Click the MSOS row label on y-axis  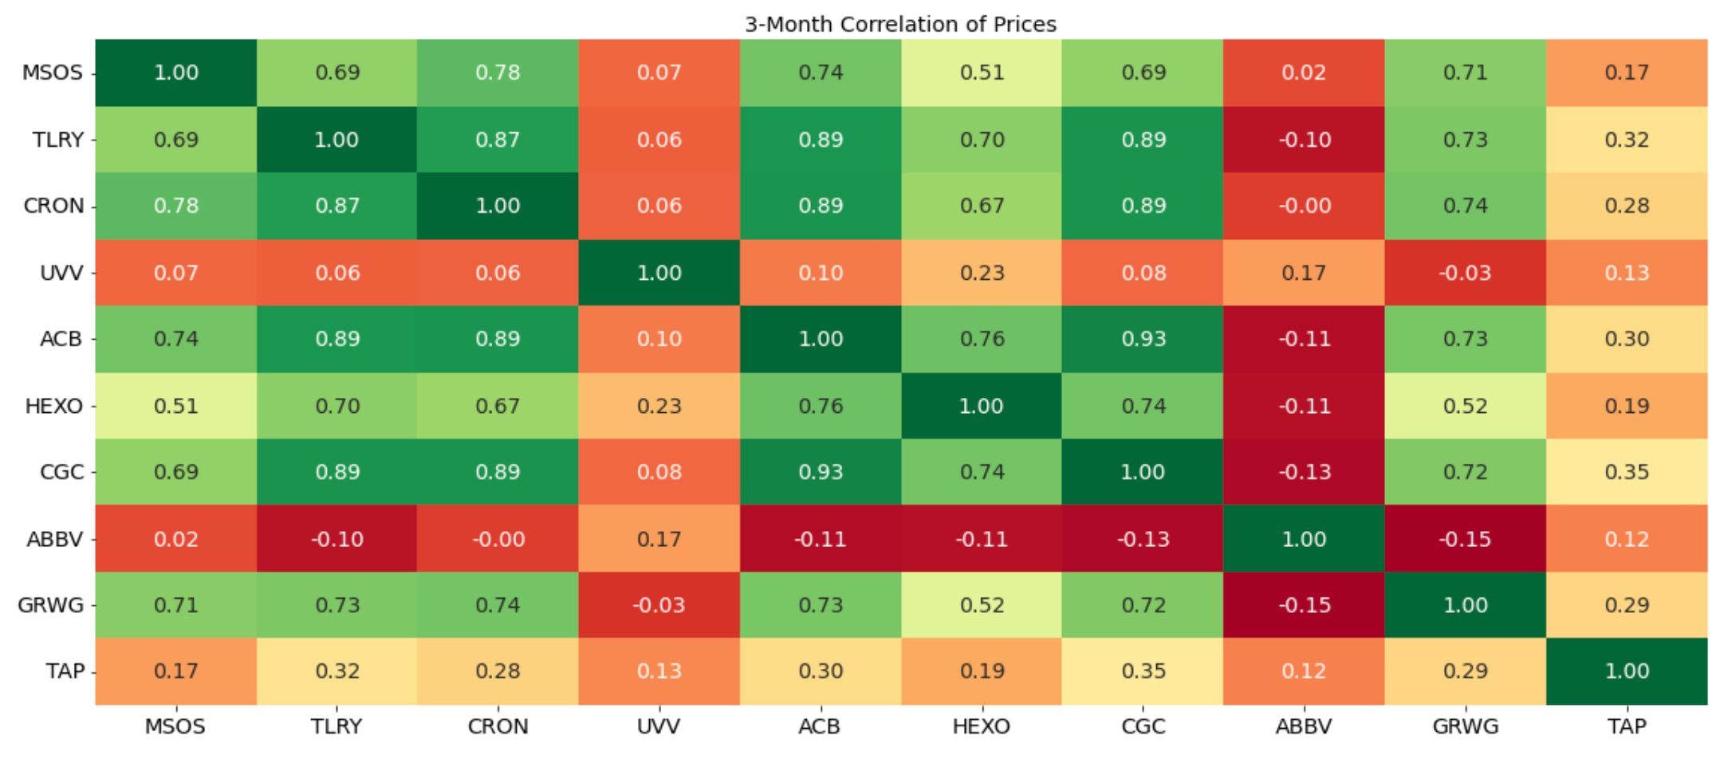tap(53, 73)
